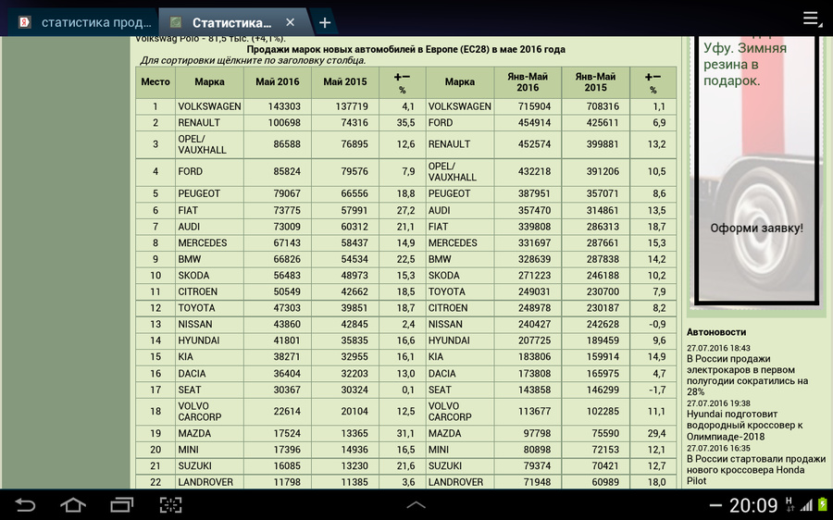The width and height of the screenshot is (833, 520).
Task: Click the value 50549
Action: [287, 291]
